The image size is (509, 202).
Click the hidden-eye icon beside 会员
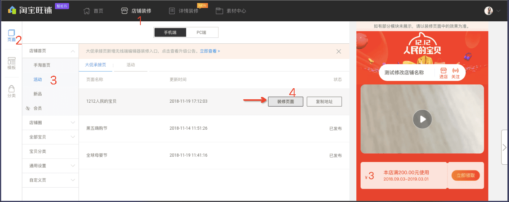(27, 108)
